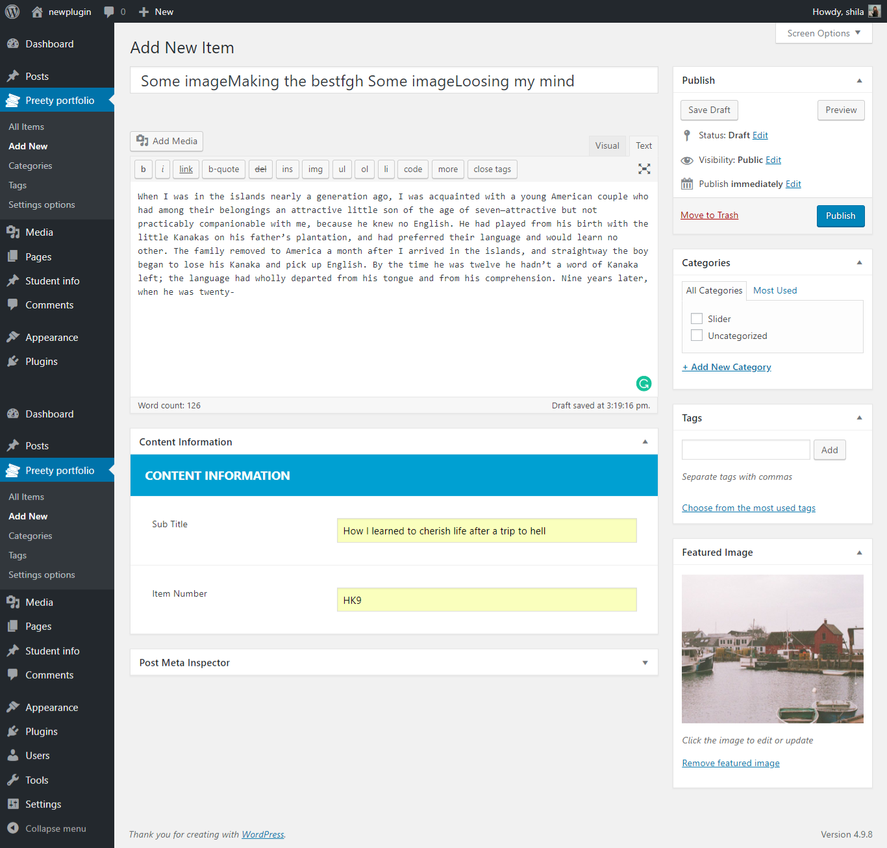Image resolution: width=887 pixels, height=848 pixels.
Task: Visit the newplugin site home icon
Action: (x=37, y=12)
